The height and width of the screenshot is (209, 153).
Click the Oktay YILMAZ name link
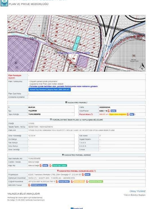(x=138, y=191)
